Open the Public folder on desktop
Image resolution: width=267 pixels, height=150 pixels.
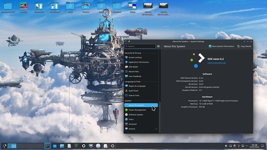point(101,8)
